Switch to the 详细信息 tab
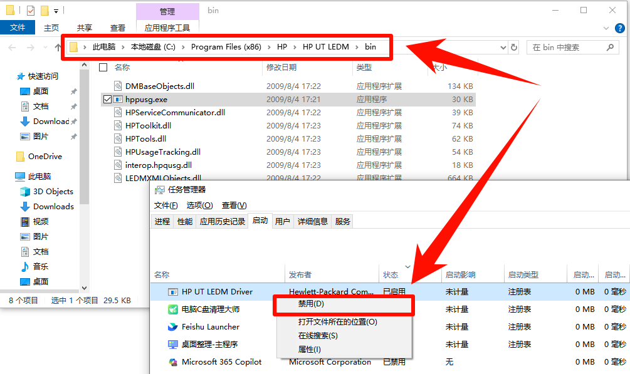 point(313,221)
